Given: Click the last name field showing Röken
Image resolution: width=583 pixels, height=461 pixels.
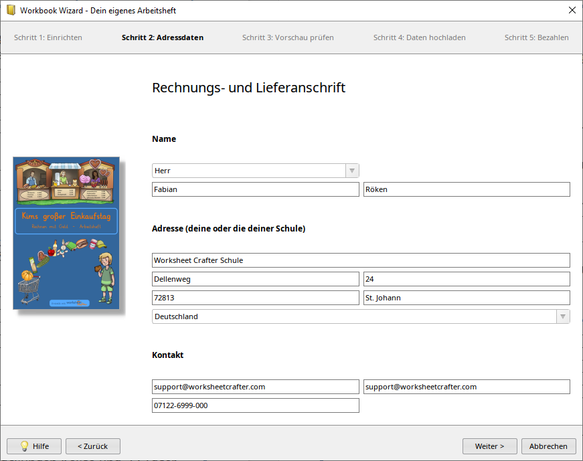Looking at the screenshot, I should [467, 189].
